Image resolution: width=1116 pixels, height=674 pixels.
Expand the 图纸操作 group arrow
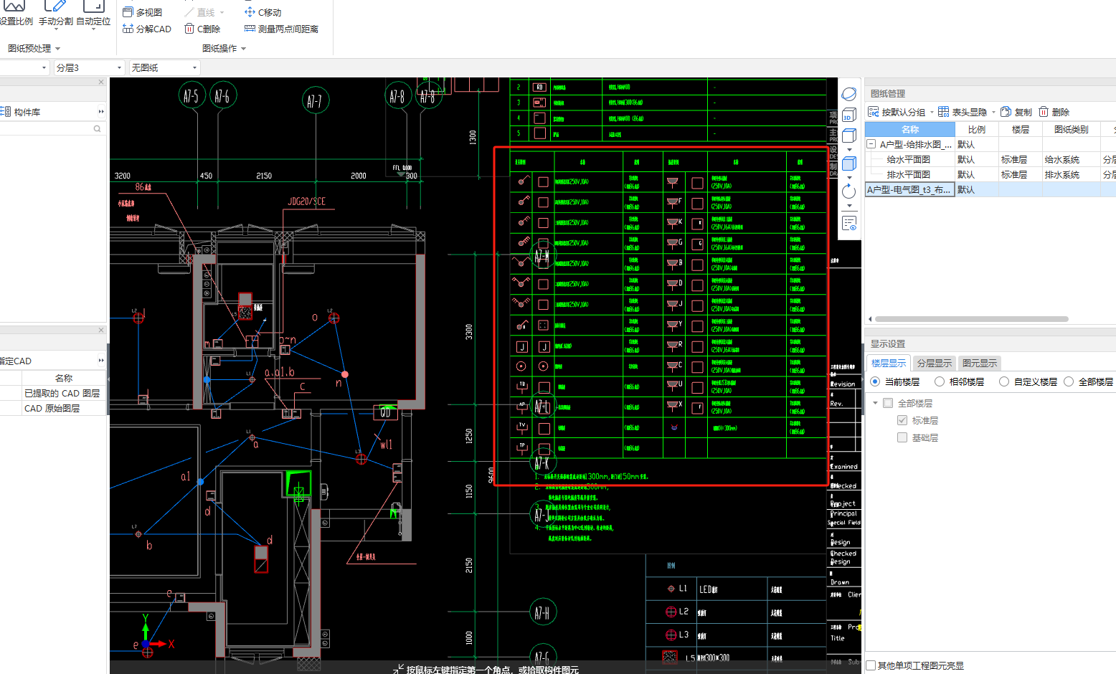(244, 49)
